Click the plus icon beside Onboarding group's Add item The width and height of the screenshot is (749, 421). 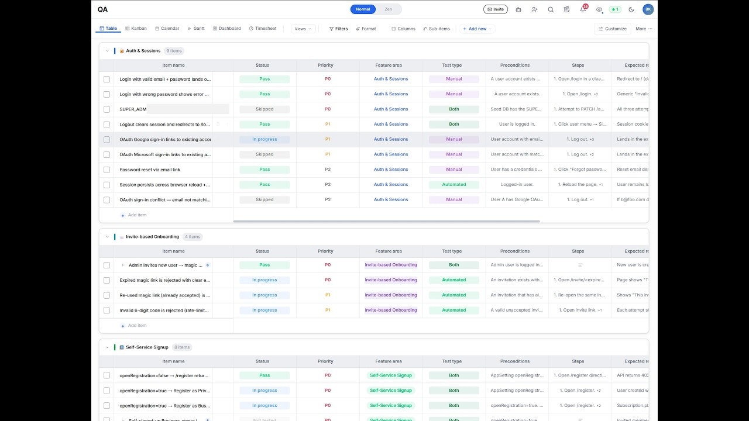pos(123,326)
